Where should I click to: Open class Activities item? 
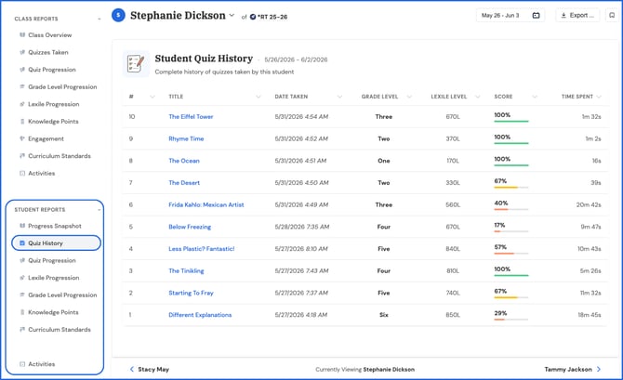pyautogui.click(x=41, y=173)
